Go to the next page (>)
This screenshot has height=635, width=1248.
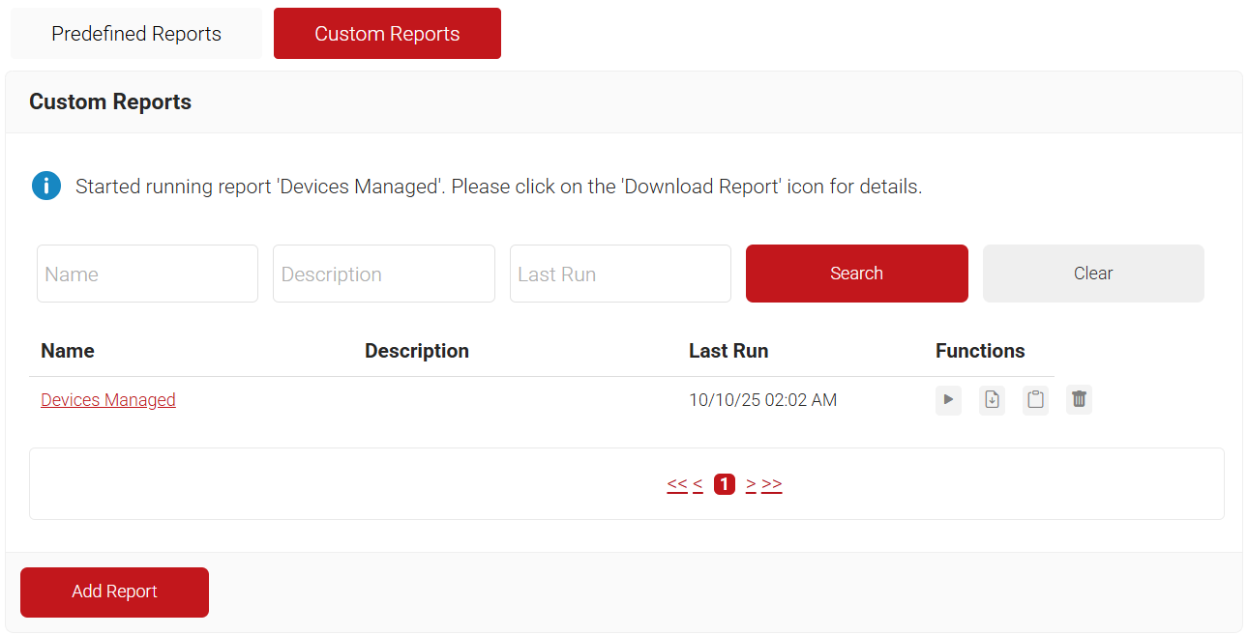(x=751, y=484)
